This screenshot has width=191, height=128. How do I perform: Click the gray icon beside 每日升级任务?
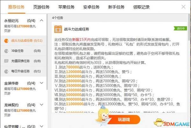click(x=6, y=71)
